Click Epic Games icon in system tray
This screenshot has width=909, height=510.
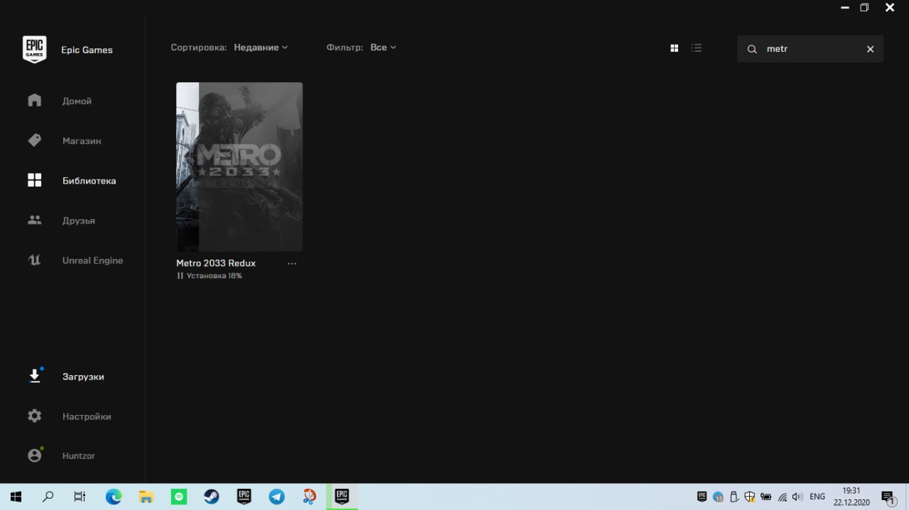click(x=702, y=497)
